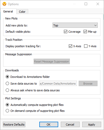Screen dimensions: 104x130
Task: Uncheck the Coverage checkbox
Action: (x=65, y=32)
